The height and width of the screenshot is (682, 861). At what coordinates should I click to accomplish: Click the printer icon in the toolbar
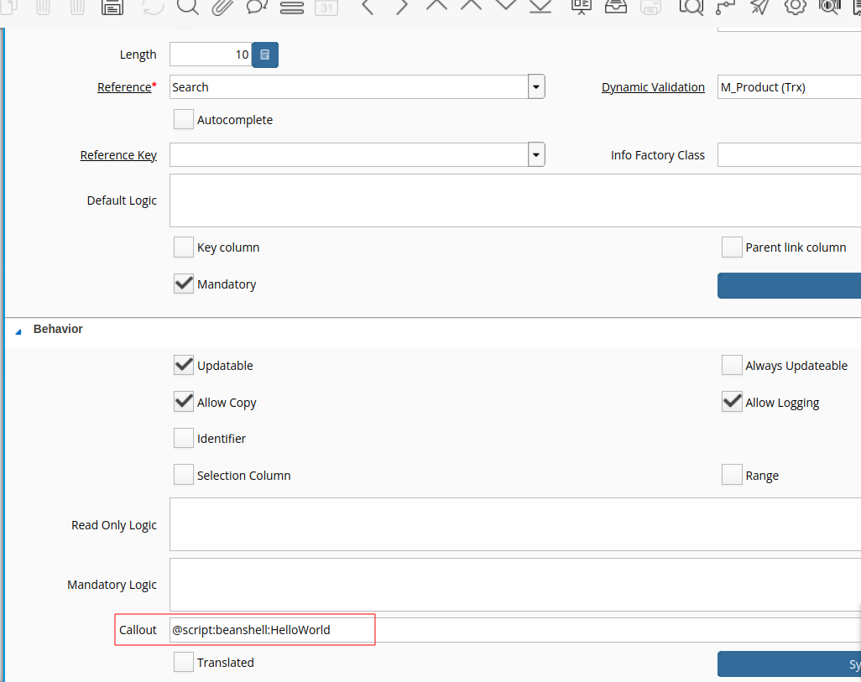[x=650, y=7]
